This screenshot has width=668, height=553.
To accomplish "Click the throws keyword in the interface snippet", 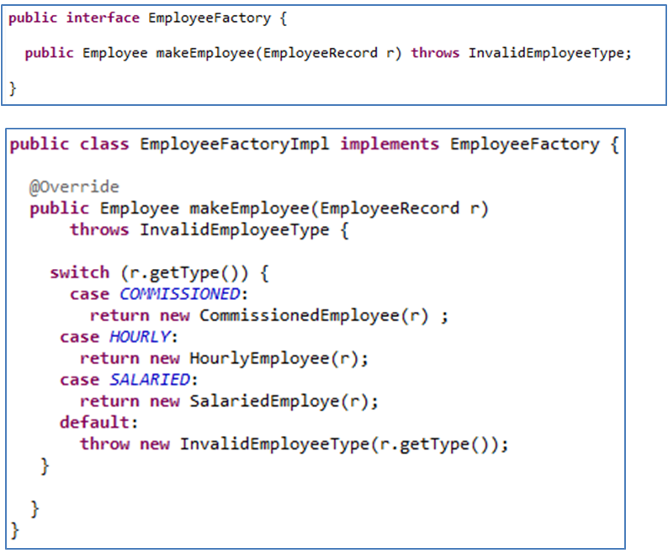I will coord(435,53).
